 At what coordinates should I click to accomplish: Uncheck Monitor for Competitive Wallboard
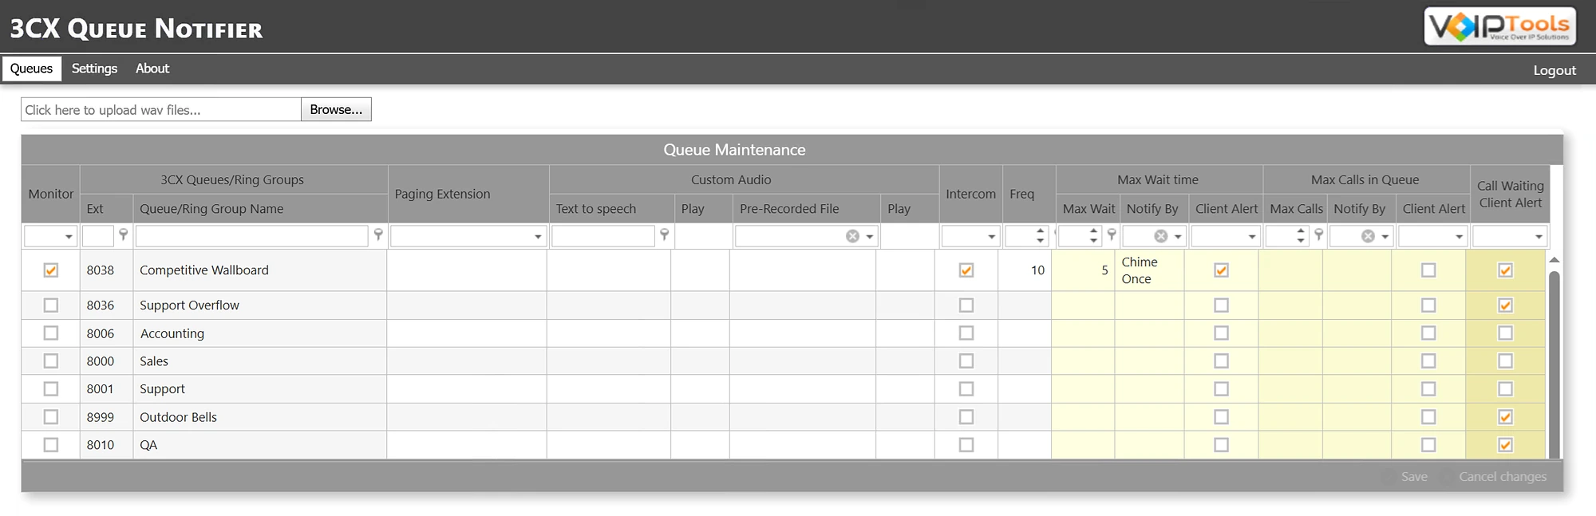click(x=51, y=270)
